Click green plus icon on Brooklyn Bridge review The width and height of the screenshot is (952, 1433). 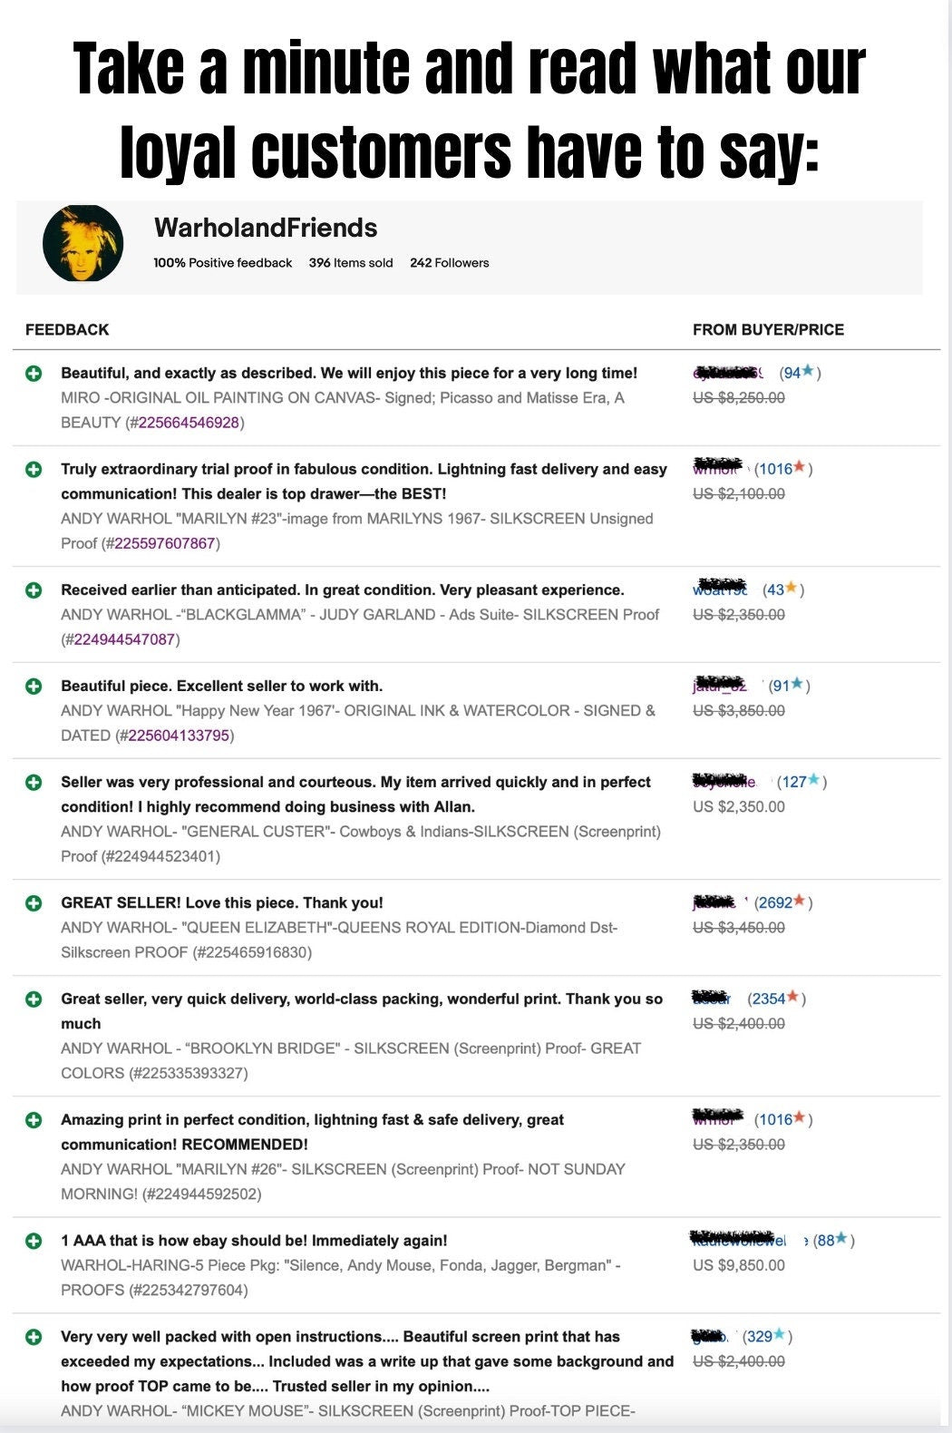36,999
